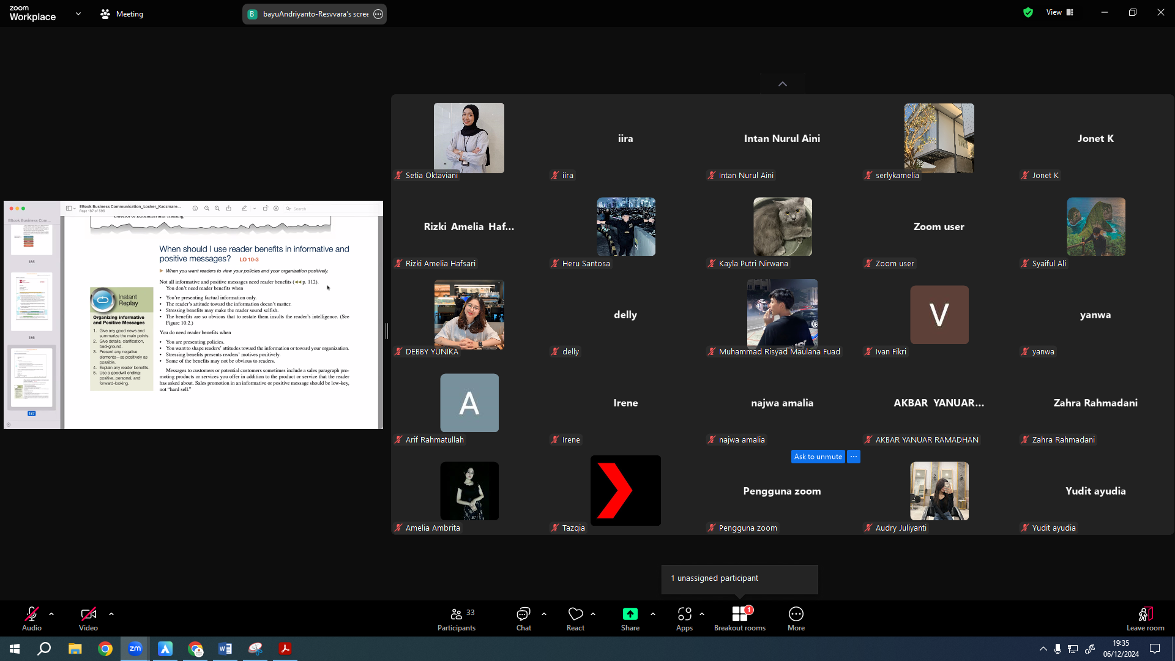1175x661 pixels.
Task: Select Heru Santosa's participant tile
Action: pyautogui.click(x=625, y=226)
